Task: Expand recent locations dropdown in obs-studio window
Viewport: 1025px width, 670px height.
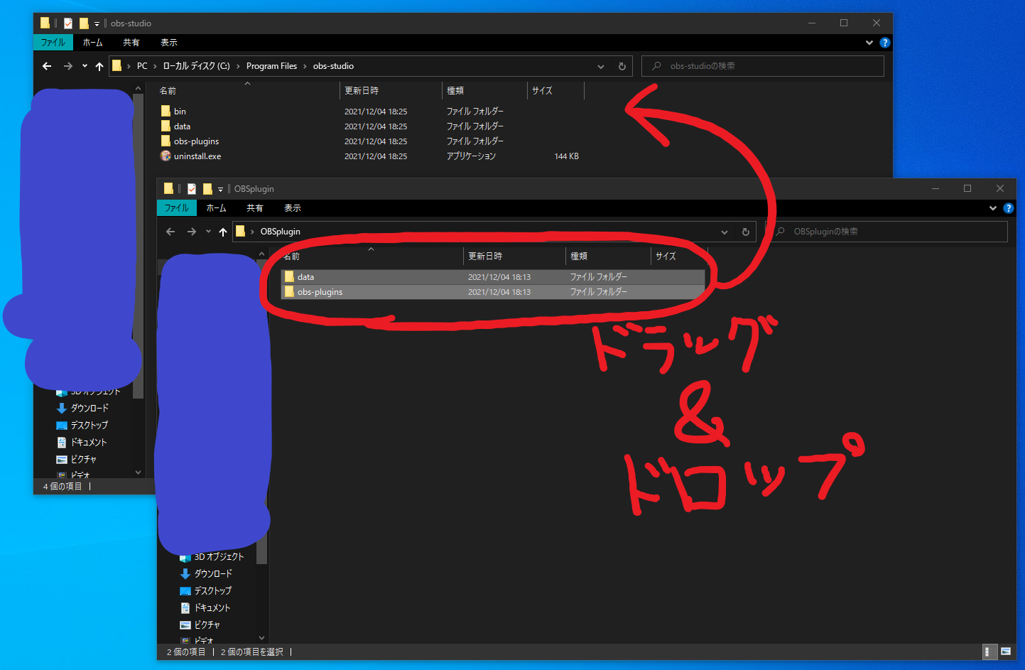Action: coord(85,66)
